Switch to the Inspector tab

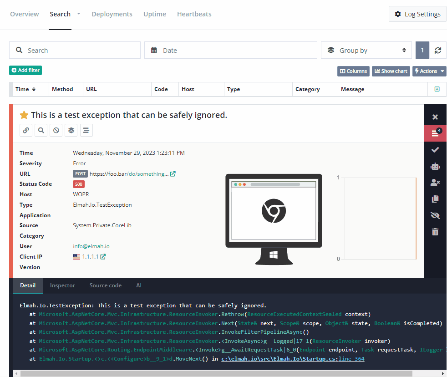click(62, 285)
